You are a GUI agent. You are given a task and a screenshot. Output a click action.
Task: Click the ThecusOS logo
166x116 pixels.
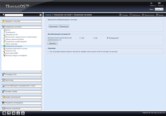[x=17, y=6]
